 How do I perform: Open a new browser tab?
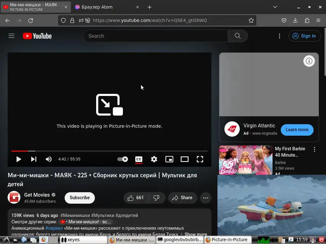(x=150, y=7)
